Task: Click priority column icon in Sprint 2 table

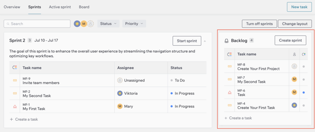Action: [15, 68]
